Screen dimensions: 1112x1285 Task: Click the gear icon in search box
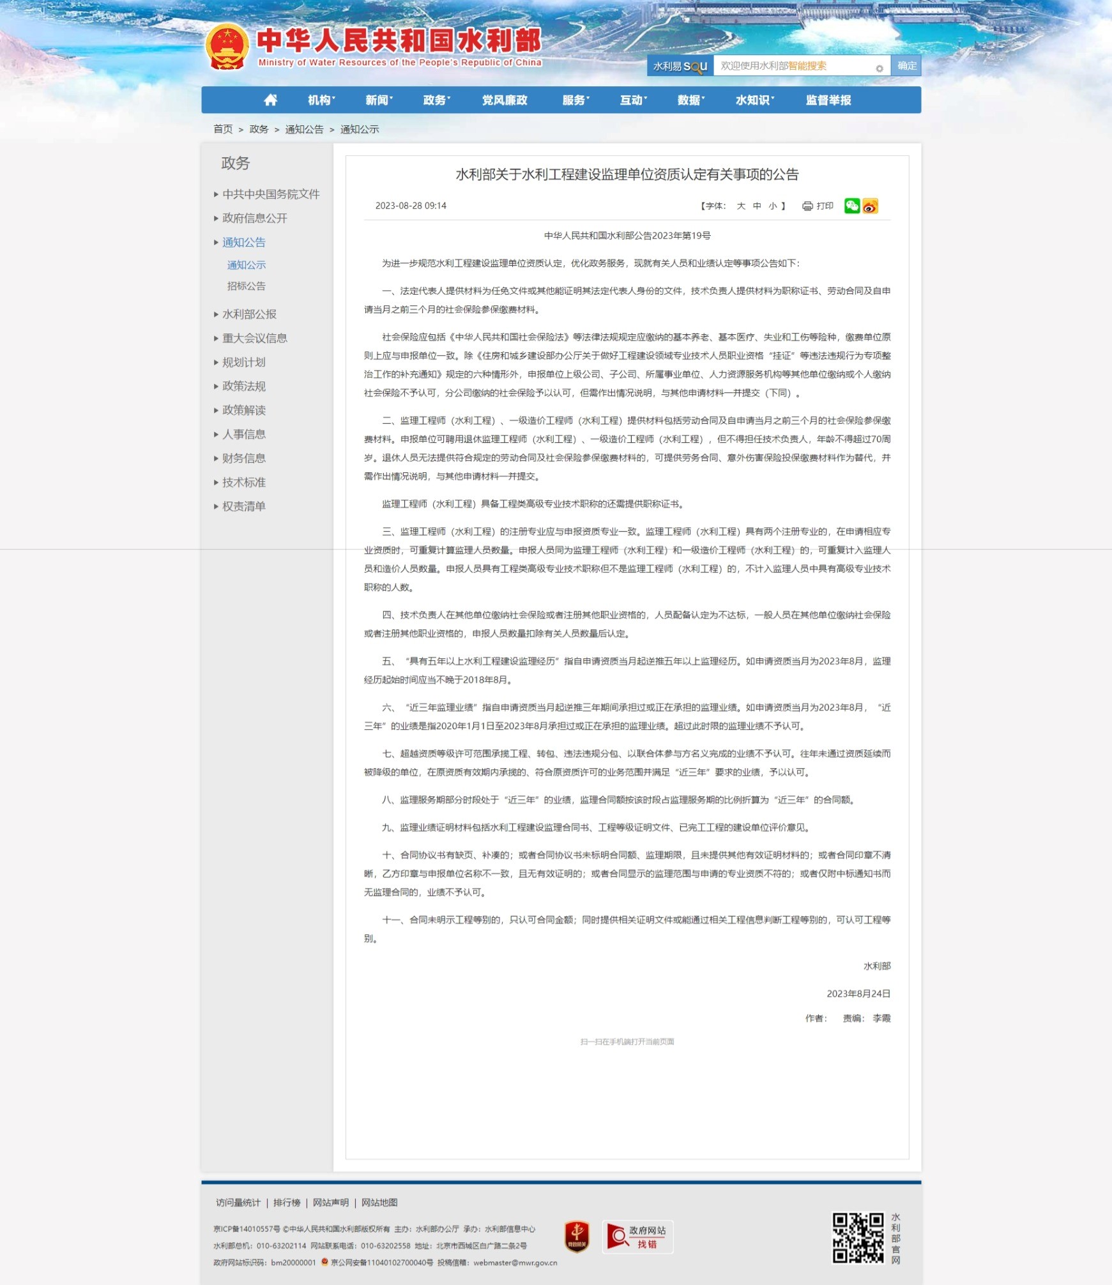[x=879, y=68]
